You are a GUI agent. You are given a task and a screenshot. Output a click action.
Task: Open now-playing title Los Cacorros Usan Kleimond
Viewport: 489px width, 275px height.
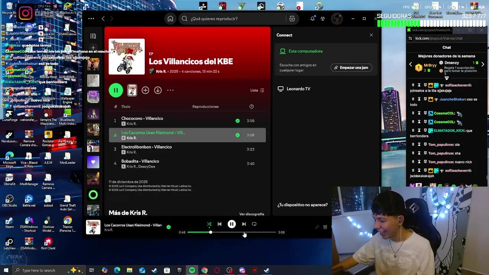(x=133, y=225)
